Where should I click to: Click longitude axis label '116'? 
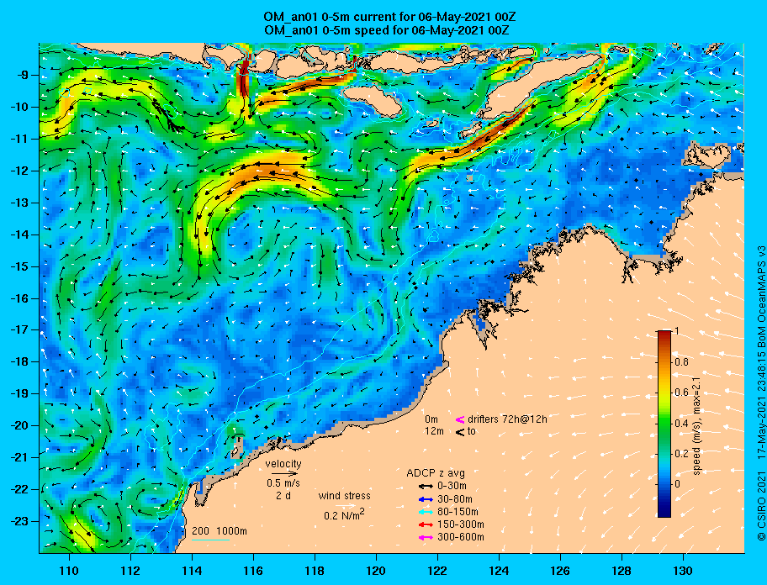coord(253,571)
